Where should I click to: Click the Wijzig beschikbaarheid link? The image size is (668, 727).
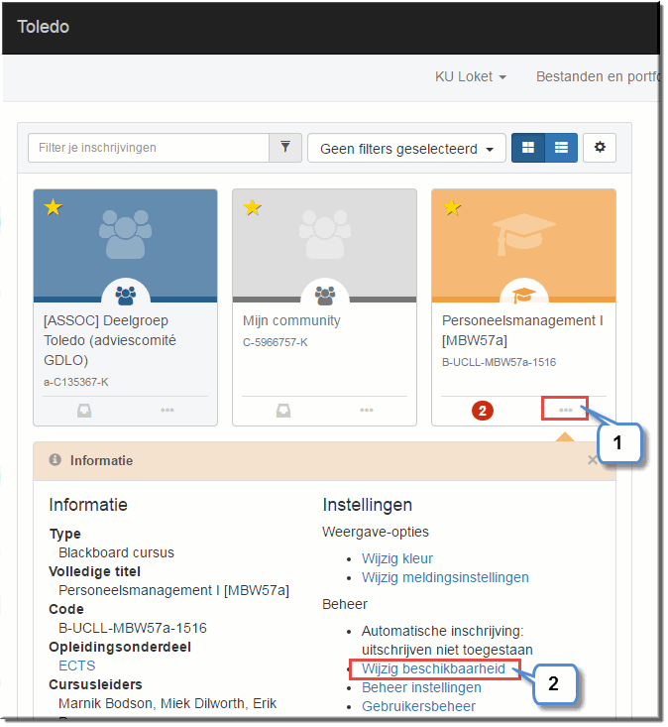pyautogui.click(x=433, y=669)
